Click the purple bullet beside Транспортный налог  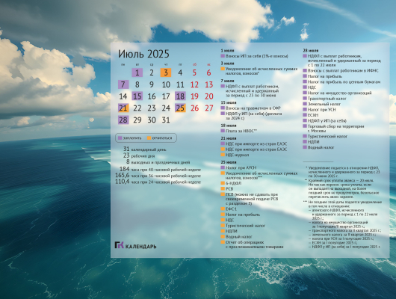[305, 99]
